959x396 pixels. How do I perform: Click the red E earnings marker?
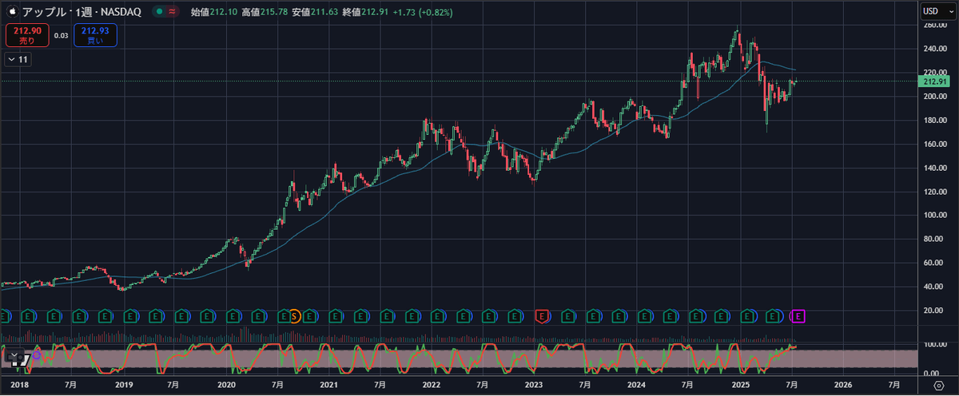point(542,316)
